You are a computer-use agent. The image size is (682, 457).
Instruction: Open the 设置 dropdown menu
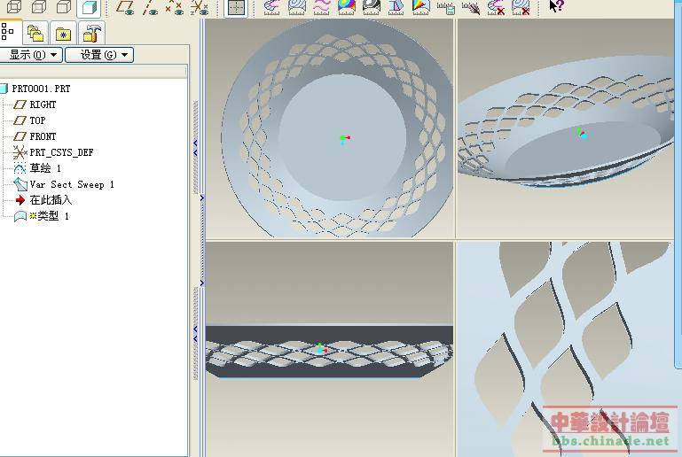click(x=98, y=55)
